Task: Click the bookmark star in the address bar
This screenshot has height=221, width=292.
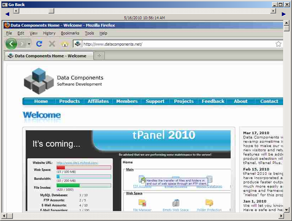Action: [x=278, y=44]
